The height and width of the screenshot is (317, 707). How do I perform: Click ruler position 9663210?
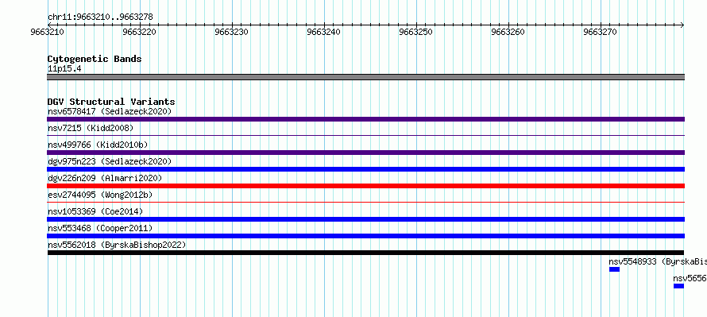click(x=48, y=32)
